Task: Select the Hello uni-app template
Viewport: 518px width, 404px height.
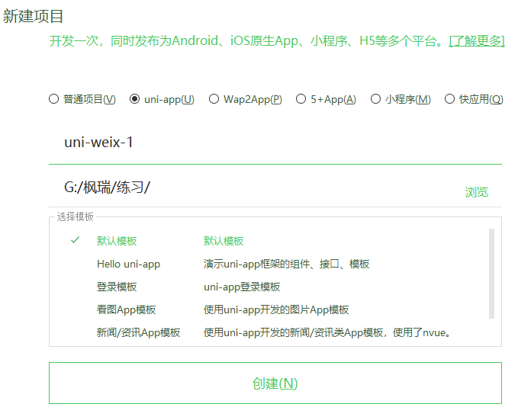Action: 128,264
